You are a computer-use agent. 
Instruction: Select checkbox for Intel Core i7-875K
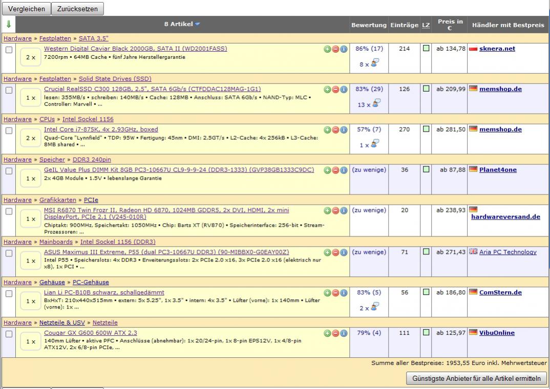pos(9,131)
